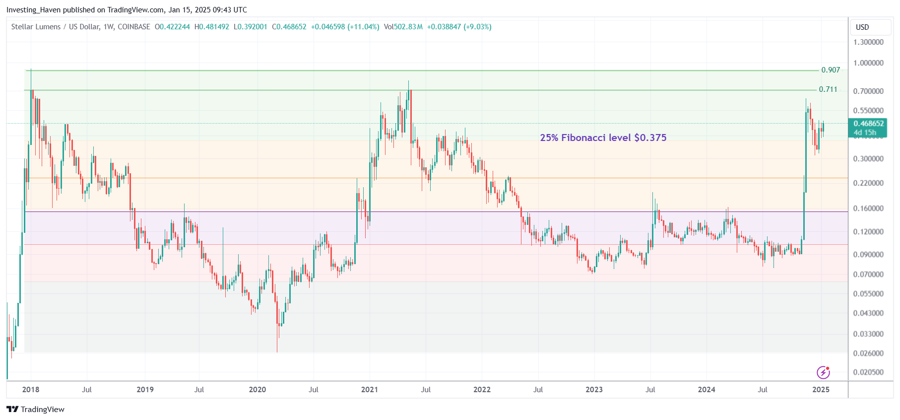The image size is (900, 420).
Task: Click the 2023 label on time axis
Action: tap(594, 390)
